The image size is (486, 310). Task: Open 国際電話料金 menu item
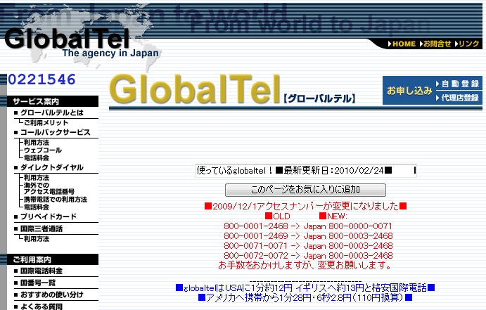coord(41,271)
